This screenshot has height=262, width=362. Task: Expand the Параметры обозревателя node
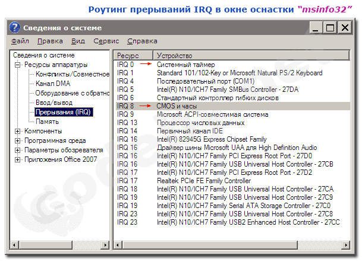18,150
